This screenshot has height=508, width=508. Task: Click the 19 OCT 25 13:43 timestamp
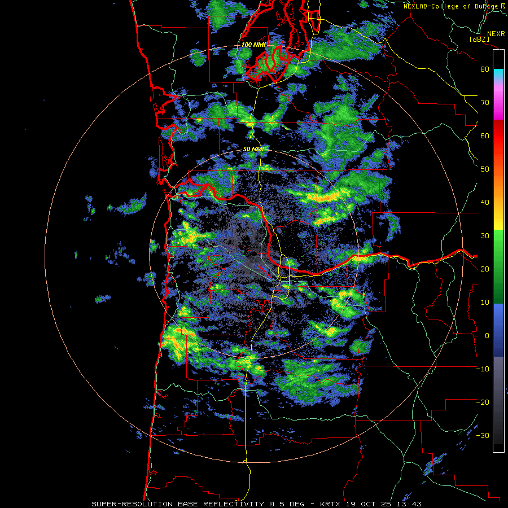(384, 504)
